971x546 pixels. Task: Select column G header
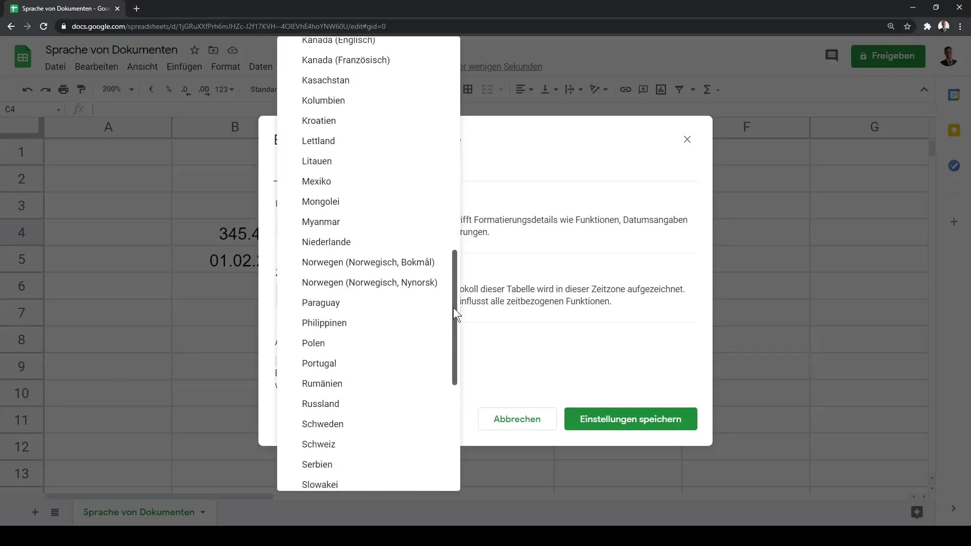tap(874, 127)
